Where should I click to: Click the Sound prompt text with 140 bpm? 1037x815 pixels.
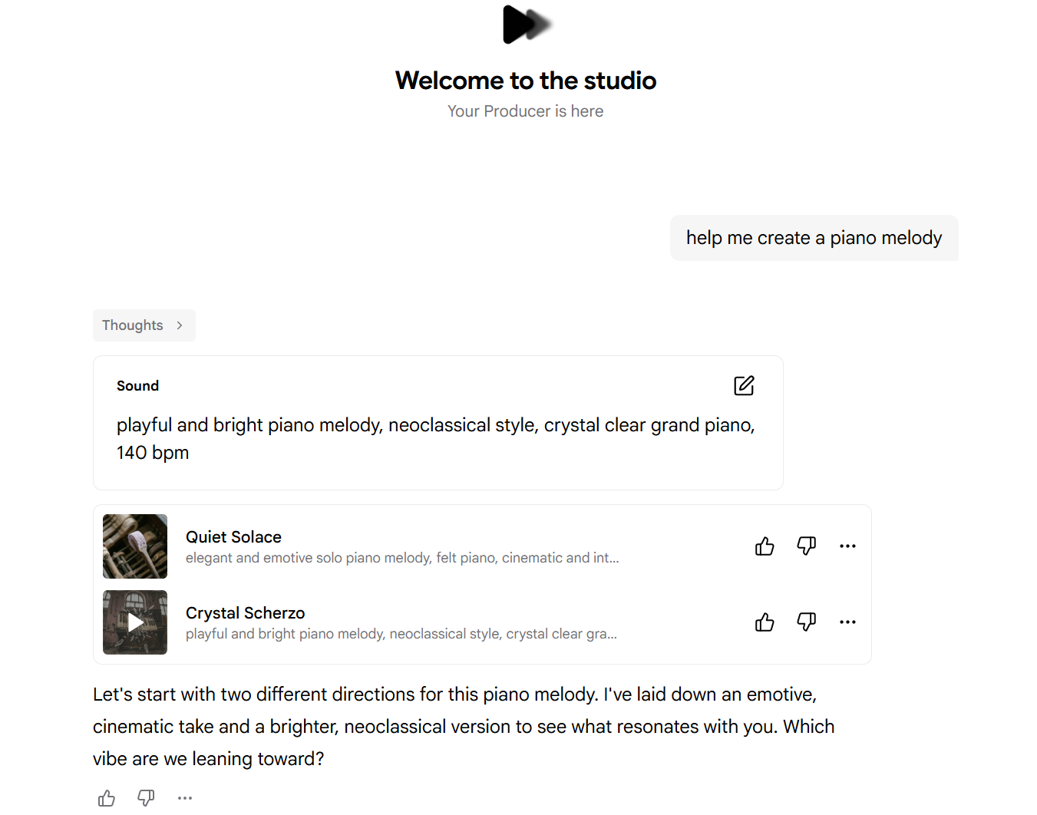click(x=436, y=439)
